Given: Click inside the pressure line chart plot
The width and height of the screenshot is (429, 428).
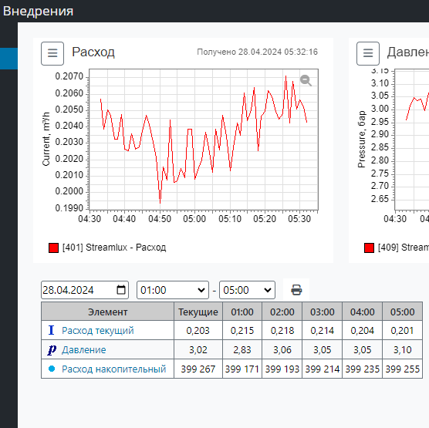Looking at the screenshot, I should pos(412,140).
